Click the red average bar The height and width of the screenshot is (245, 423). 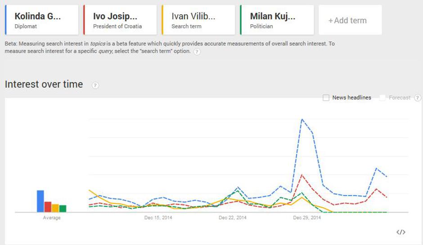tap(48, 207)
